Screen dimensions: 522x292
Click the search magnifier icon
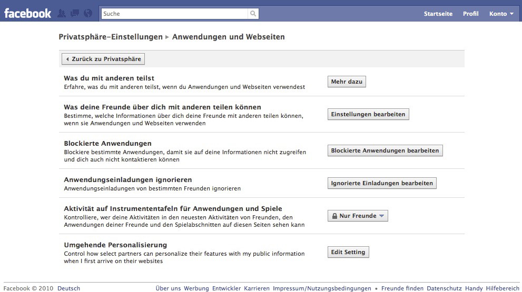pyautogui.click(x=253, y=14)
